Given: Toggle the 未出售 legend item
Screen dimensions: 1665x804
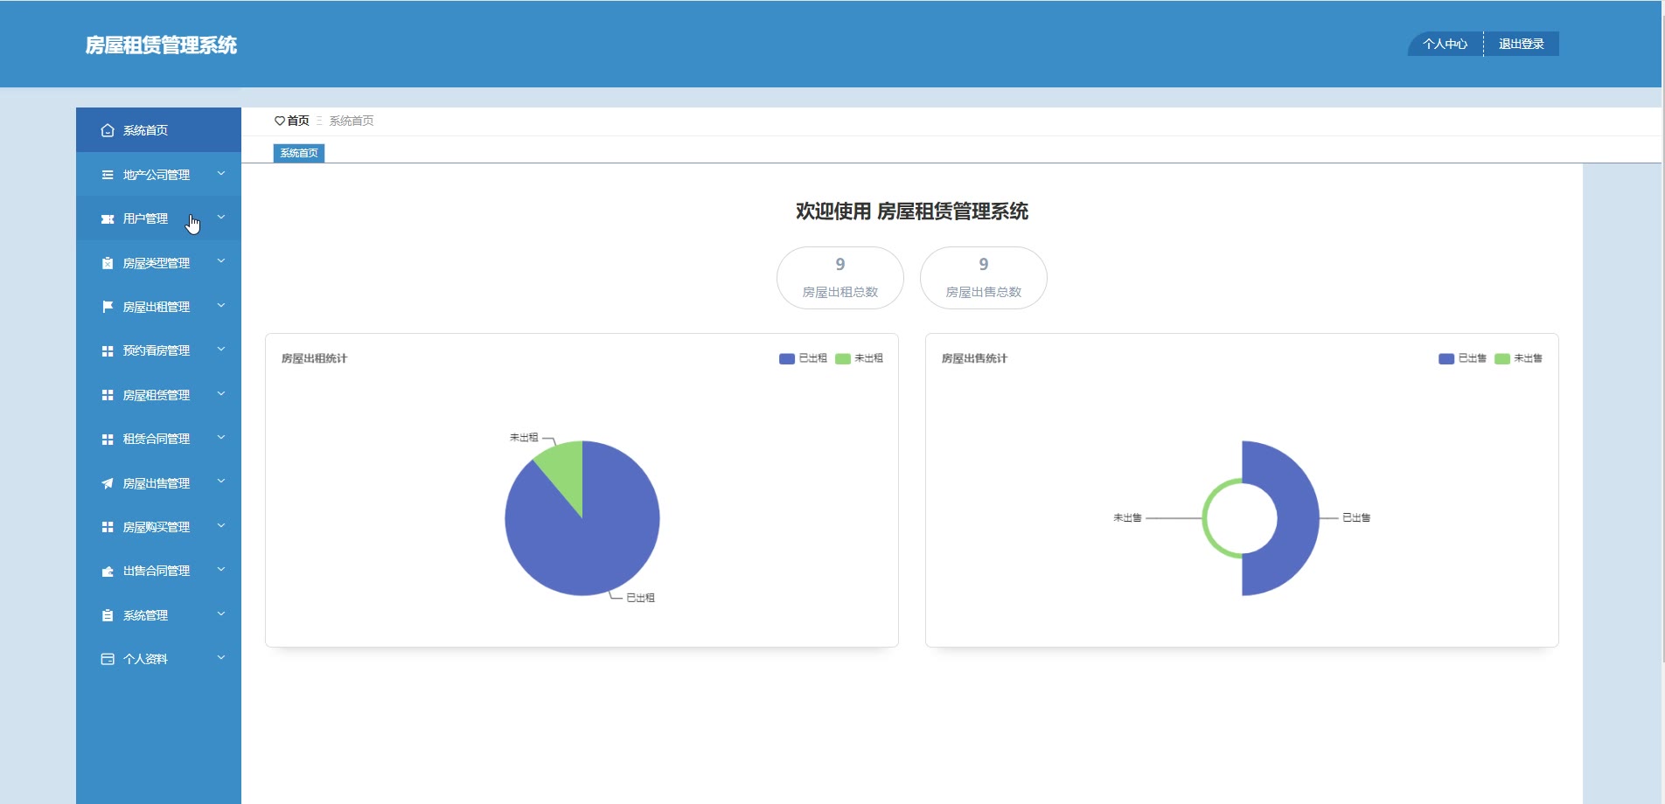Looking at the screenshot, I should 1518,358.
